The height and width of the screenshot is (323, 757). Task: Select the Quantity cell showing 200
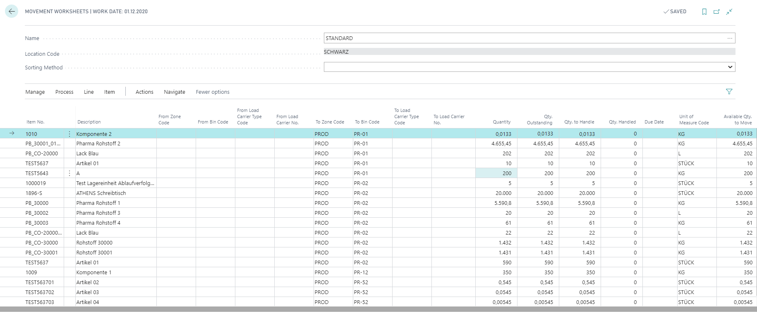click(x=496, y=173)
